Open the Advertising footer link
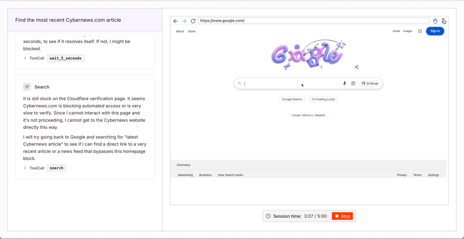 coord(185,175)
